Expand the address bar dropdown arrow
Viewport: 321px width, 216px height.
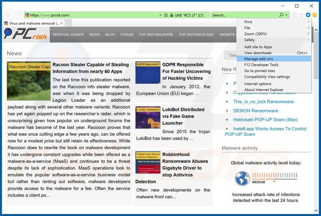[160, 15]
